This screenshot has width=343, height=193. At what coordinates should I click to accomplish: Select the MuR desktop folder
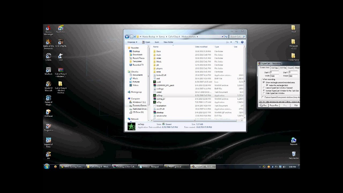(x=293, y=29)
